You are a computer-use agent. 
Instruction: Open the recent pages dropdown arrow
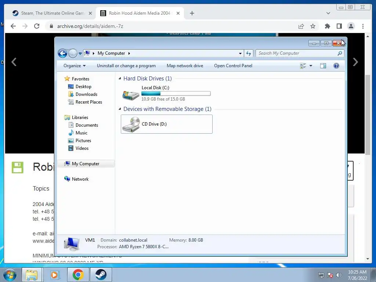click(x=80, y=54)
